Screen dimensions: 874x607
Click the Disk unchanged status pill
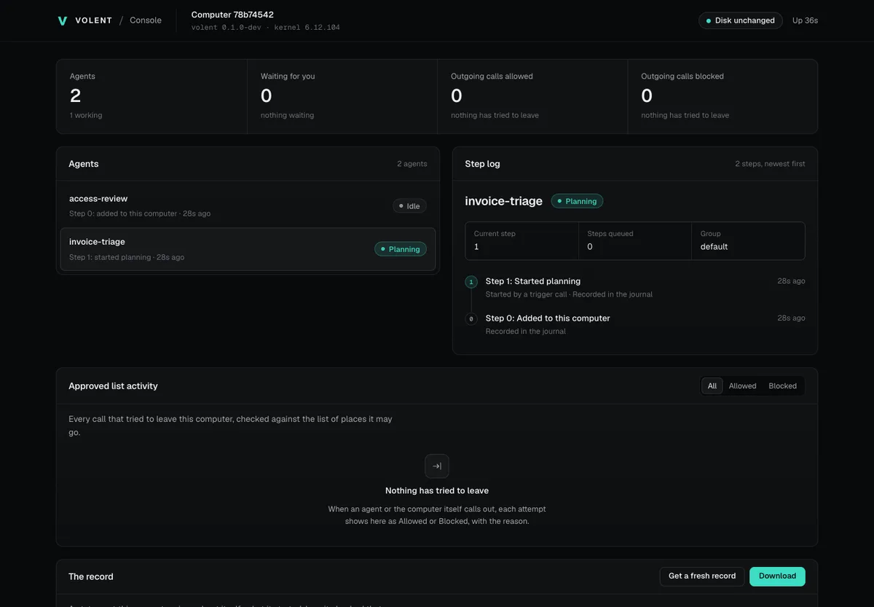[741, 20]
